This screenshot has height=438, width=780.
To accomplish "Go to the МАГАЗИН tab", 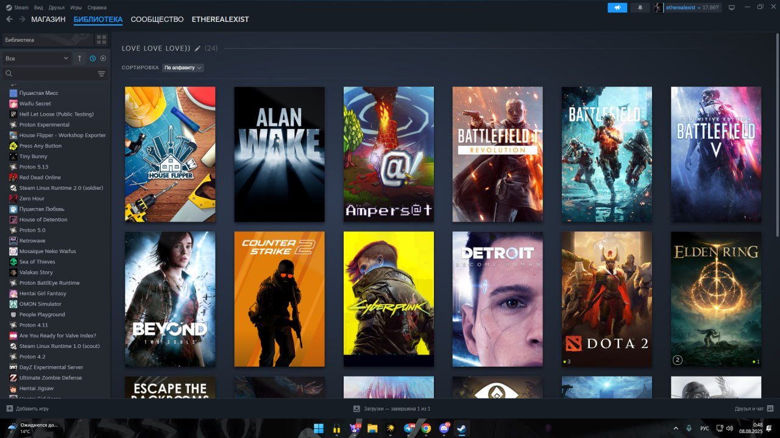I will coord(48,19).
